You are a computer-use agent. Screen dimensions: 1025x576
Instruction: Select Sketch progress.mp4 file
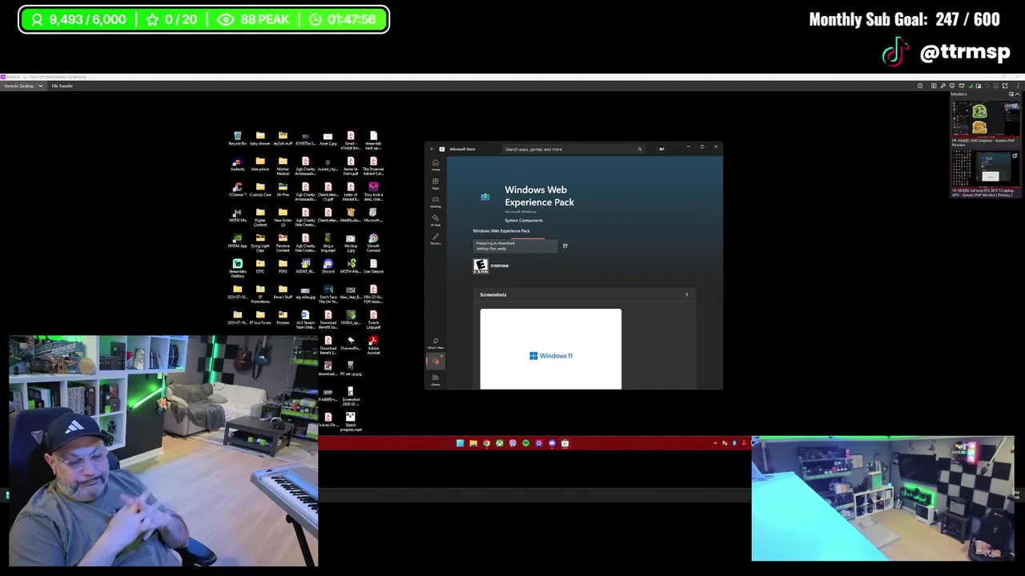[350, 422]
